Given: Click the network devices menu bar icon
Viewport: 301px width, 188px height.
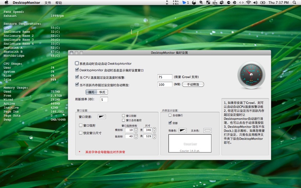Looking at the screenshot, I should 215,3.
